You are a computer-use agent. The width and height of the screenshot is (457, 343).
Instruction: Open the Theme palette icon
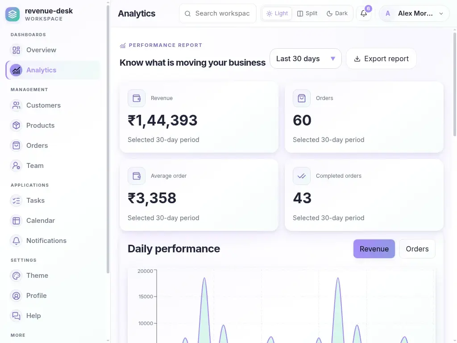(x=17, y=276)
